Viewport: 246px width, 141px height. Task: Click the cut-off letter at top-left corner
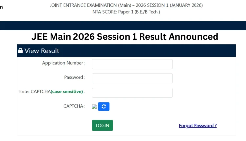[x=1, y=7]
